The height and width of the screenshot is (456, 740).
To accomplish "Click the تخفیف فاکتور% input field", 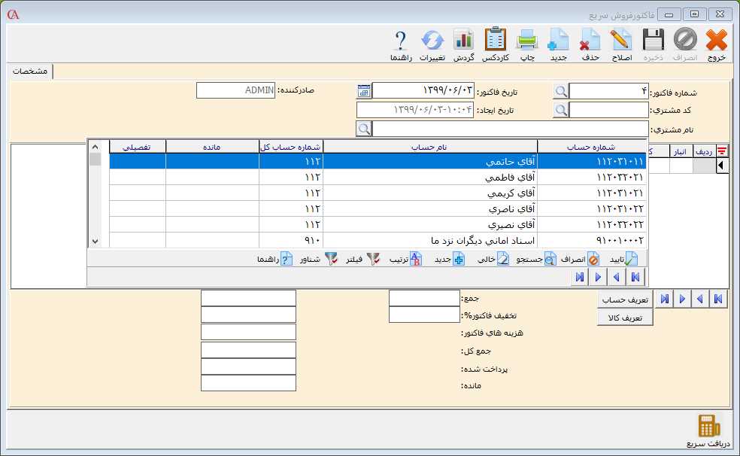I will (423, 315).
